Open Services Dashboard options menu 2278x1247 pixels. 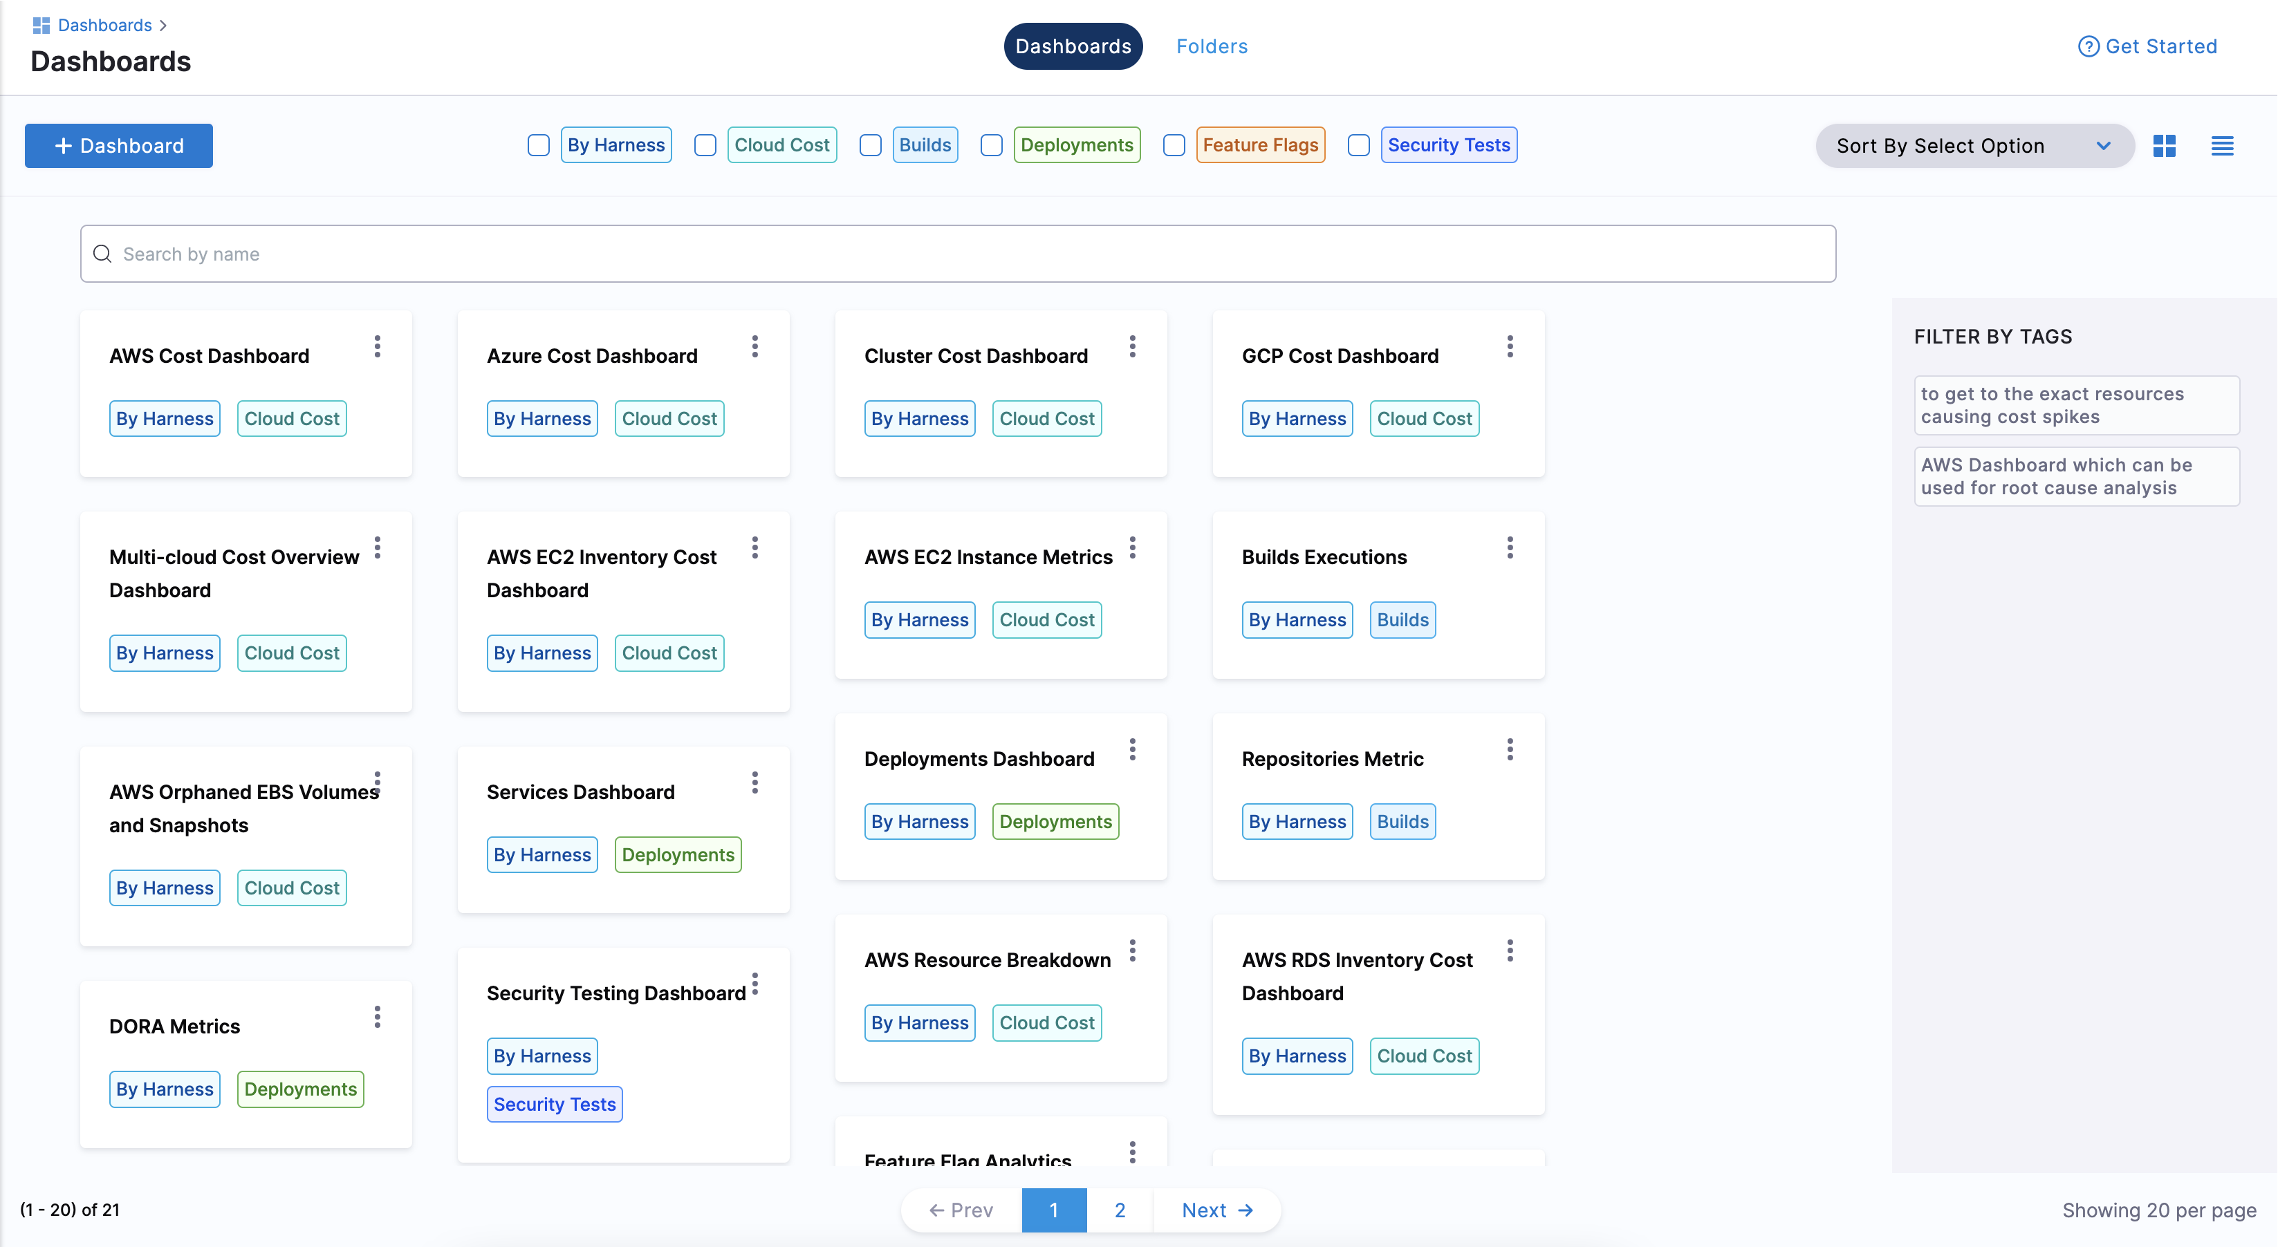(x=754, y=782)
